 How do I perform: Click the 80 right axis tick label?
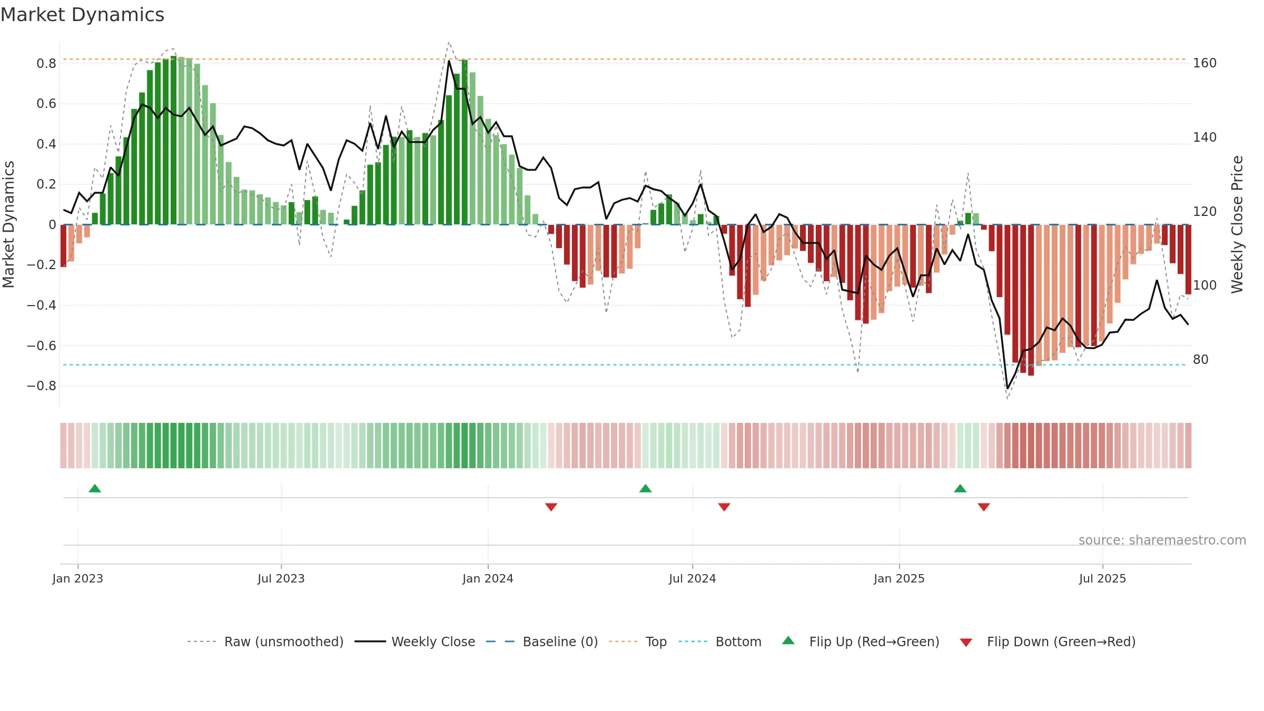tap(1201, 360)
